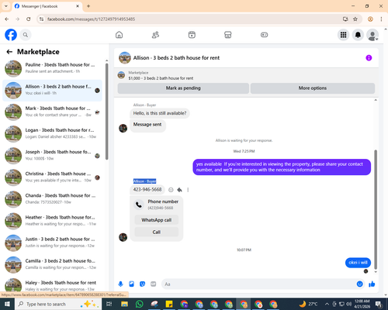Click the voice clip microphone icon

120,284
